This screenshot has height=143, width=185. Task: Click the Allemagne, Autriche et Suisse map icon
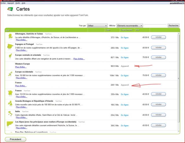click(x=10, y=36)
